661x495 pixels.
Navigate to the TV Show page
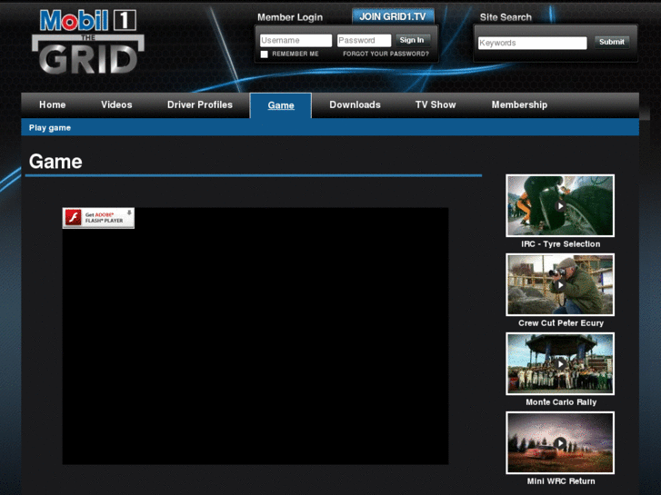coord(436,104)
